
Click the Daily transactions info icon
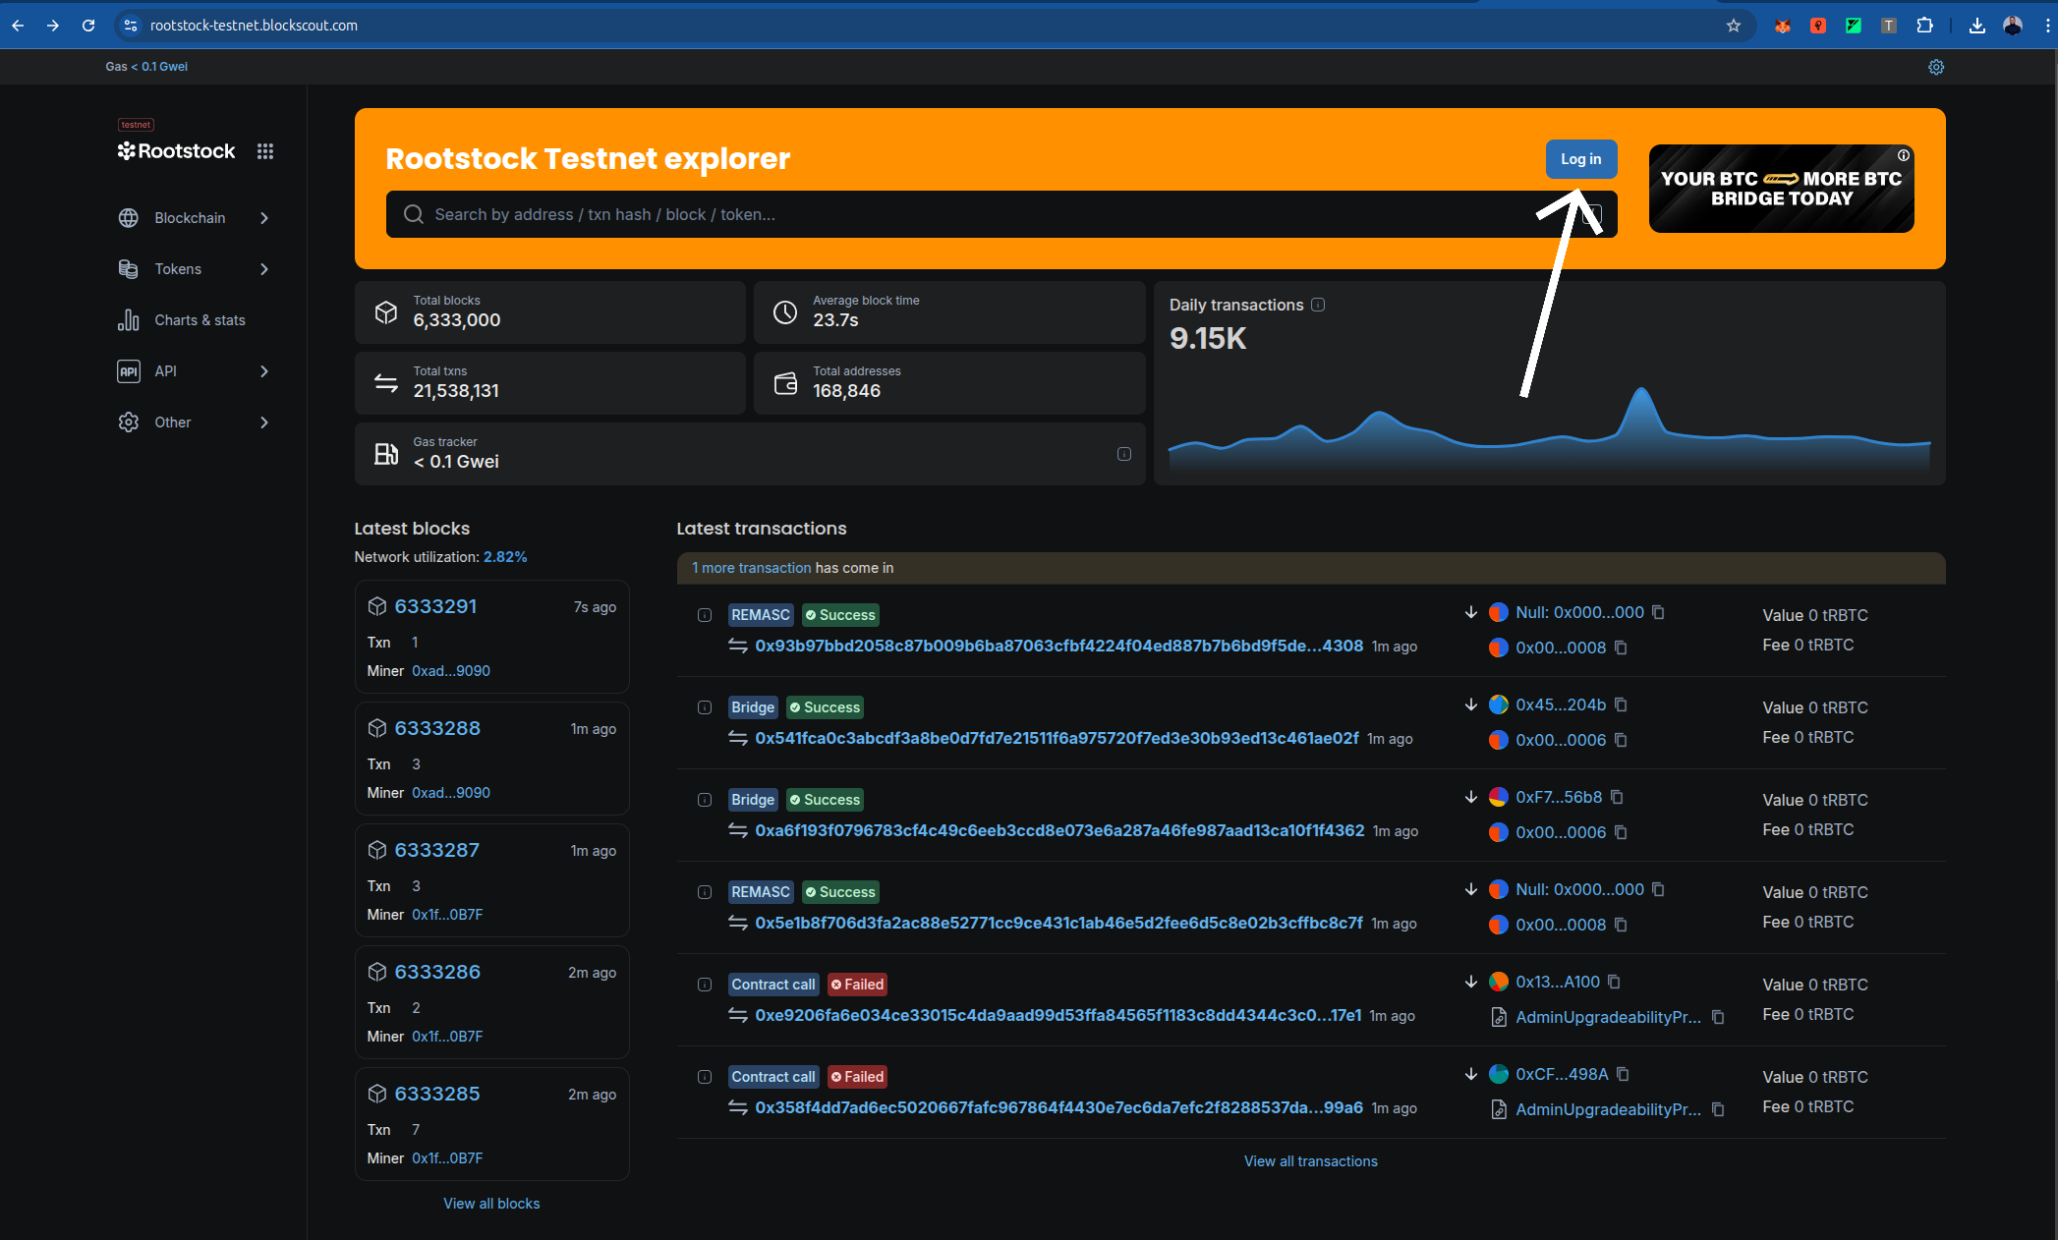1318,305
